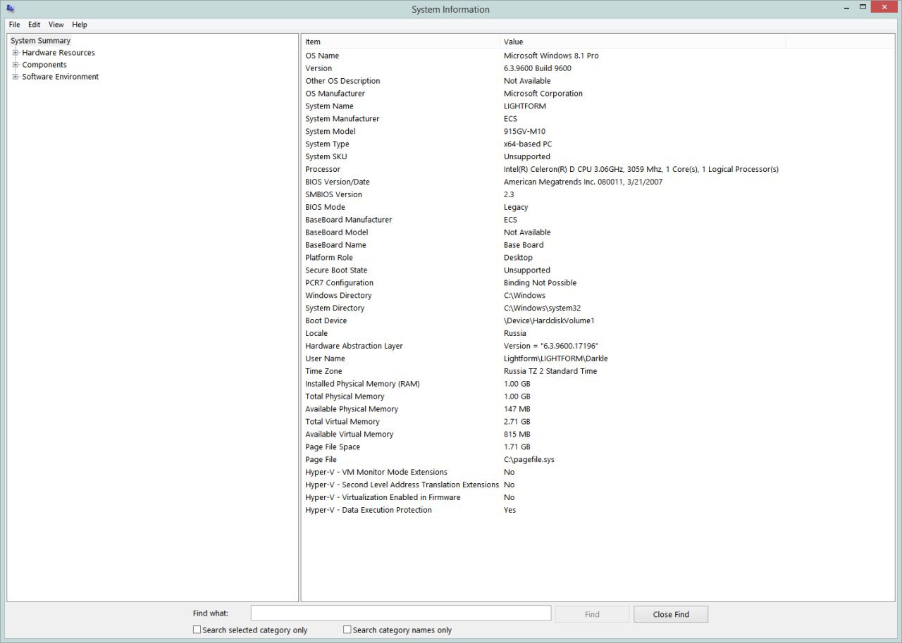Click the value 915GV-M10

pos(524,132)
